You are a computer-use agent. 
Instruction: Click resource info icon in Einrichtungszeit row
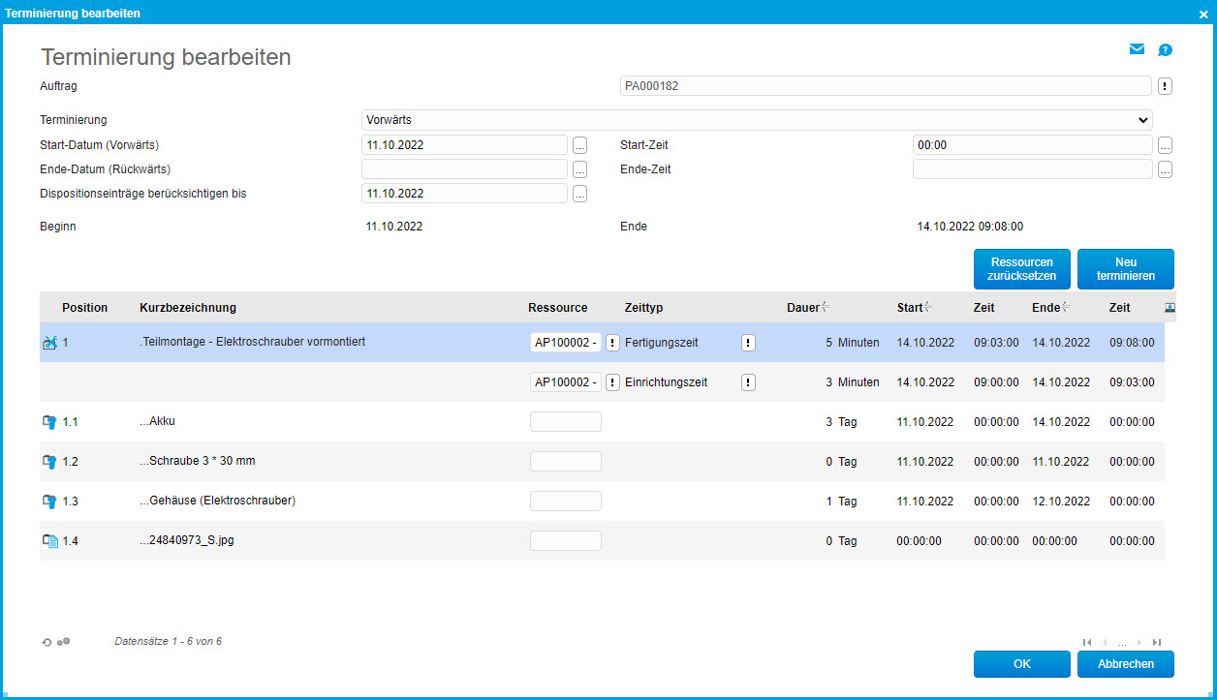[612, 382]
